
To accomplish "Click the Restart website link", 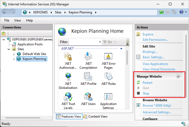I will pyautogui.click(x=148, y=83).
